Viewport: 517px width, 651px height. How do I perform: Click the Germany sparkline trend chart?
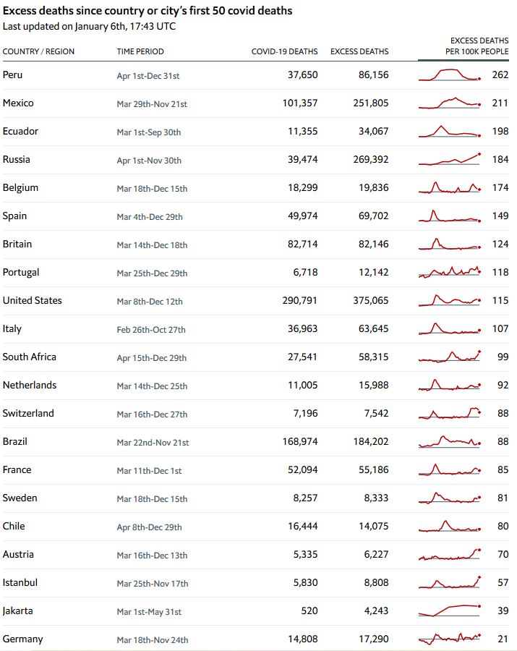tap(449, 638)
